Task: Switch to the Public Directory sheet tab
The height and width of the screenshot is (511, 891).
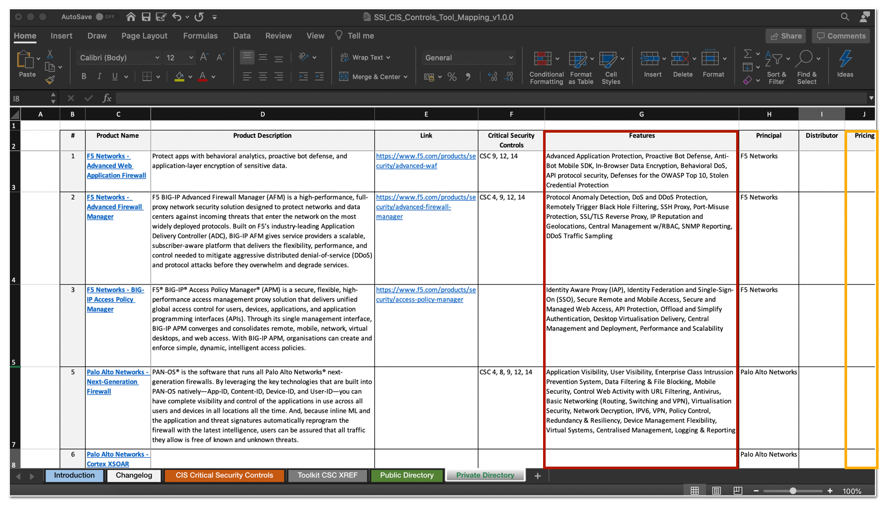Action: point(407,475)
